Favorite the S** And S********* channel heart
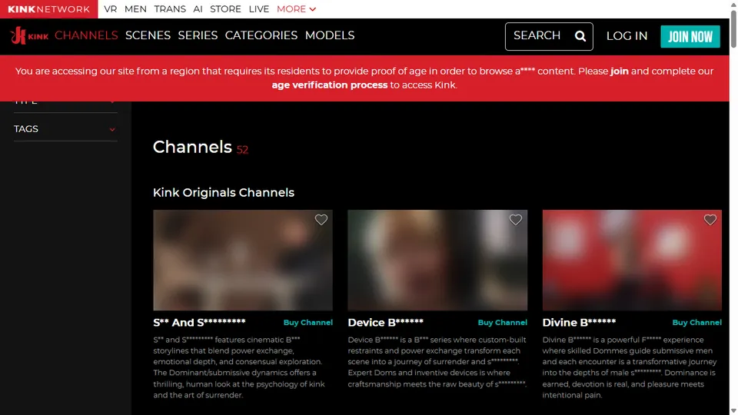 point(321,220)
